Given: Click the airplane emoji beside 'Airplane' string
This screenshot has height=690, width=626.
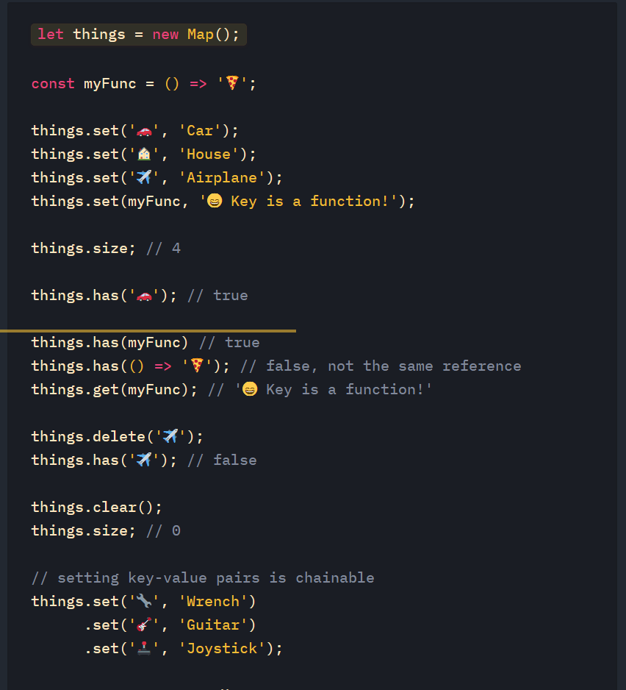Looking at the screenshot, I should [x=144, y=178].
